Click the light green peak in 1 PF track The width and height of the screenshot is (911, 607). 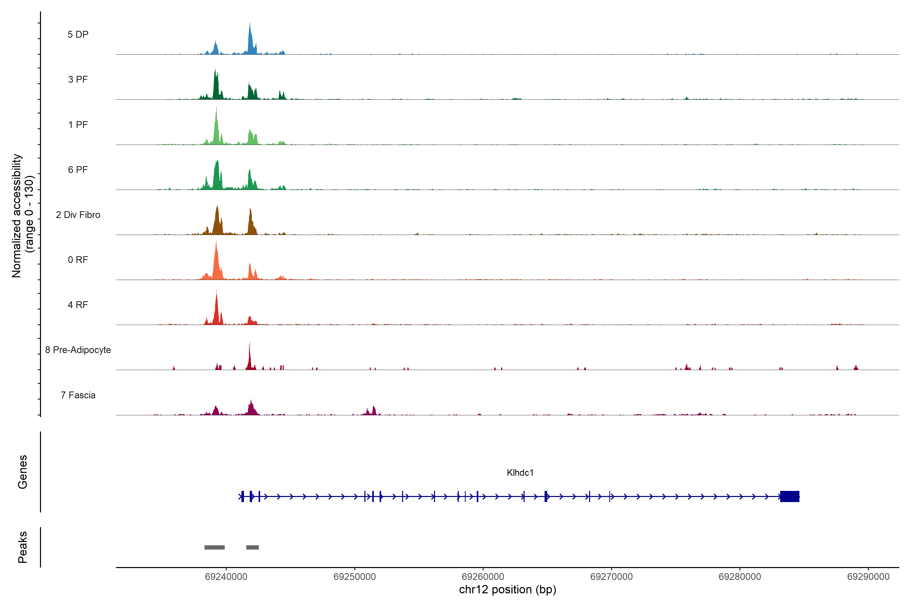click(217, 130)
